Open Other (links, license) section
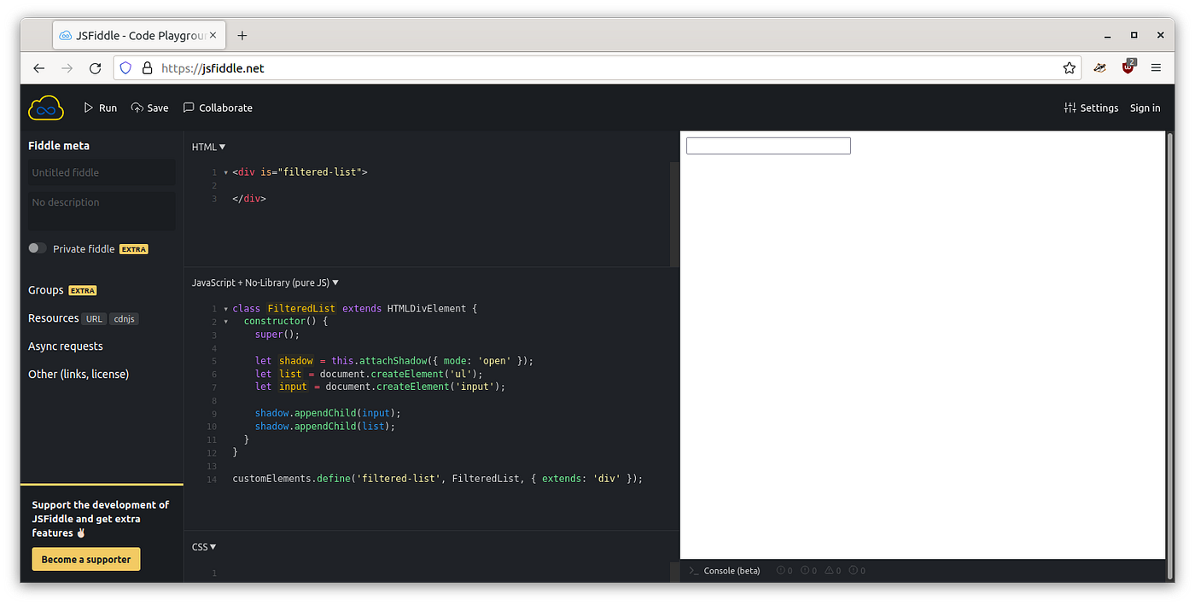The width and height of the screenshot is (1195, 605). [x=79, y=375]
